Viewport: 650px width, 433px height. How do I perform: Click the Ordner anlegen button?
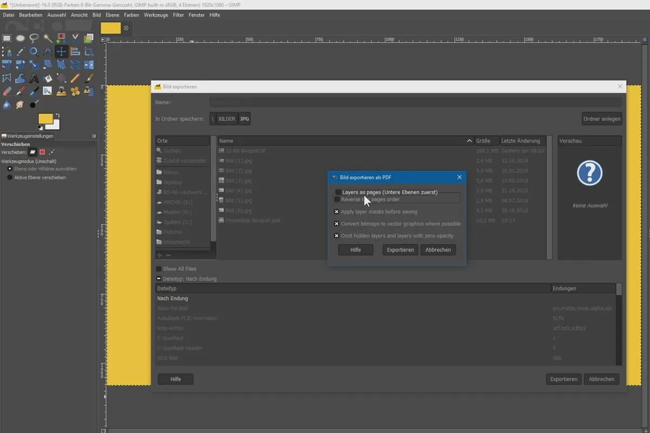[602, 119]
